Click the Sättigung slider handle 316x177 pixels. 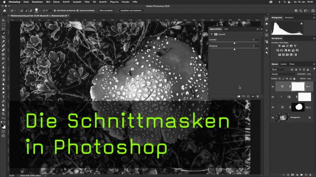[234, 49]
